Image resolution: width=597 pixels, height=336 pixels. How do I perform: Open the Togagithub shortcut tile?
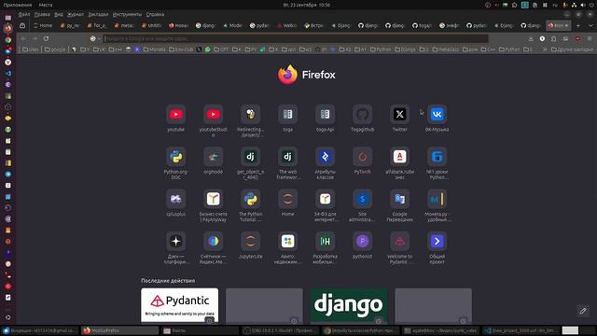(363, 114)
